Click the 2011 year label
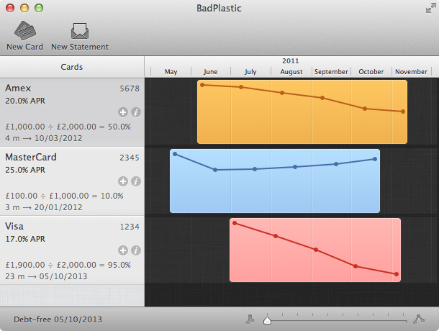The image size is (439, 331). coord(291,60)
